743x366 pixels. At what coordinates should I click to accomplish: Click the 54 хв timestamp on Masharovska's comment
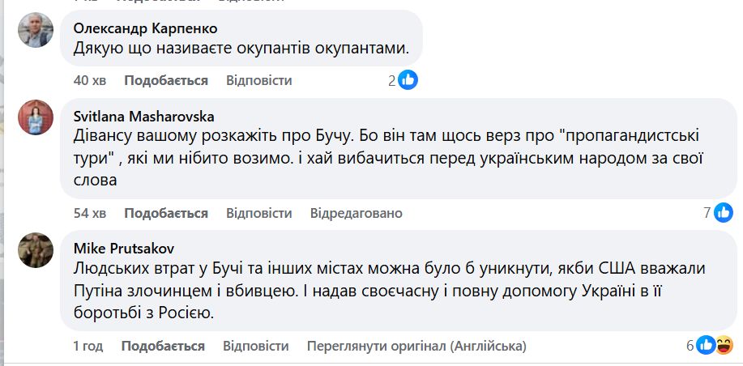coord(89,213)
